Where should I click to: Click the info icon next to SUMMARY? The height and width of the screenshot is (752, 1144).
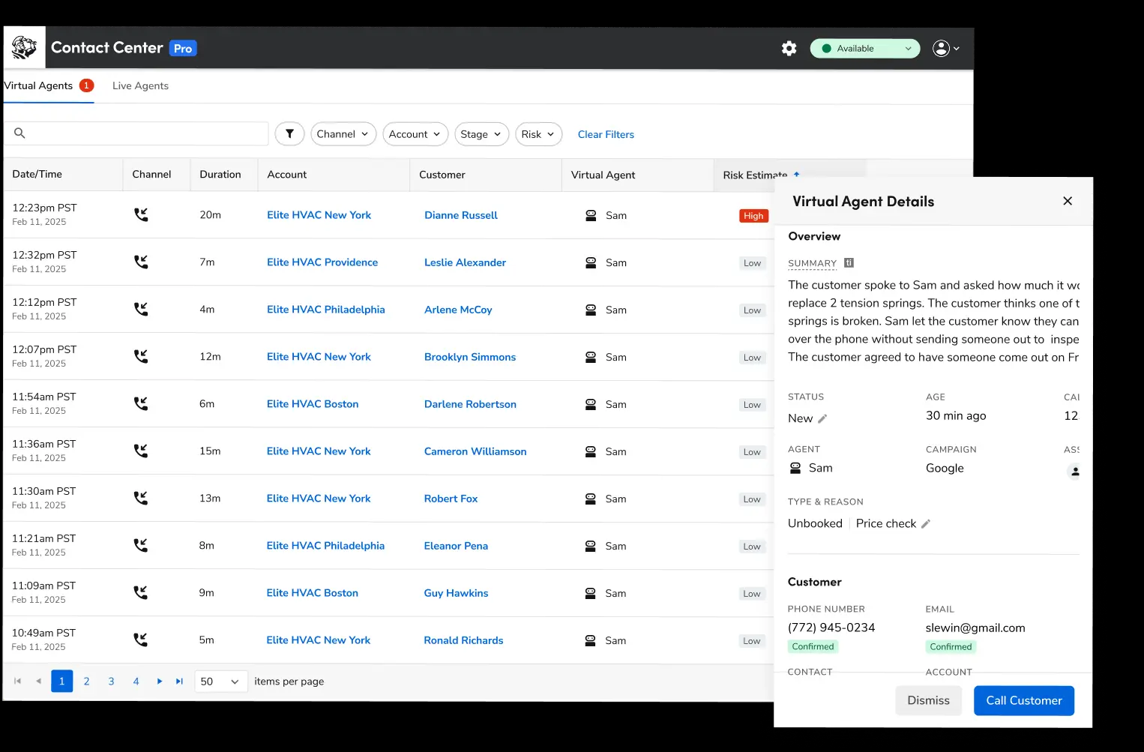tap(849, 263)
